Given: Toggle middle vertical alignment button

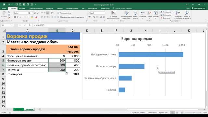Looking at the screenshot, I should pos(45,13).
